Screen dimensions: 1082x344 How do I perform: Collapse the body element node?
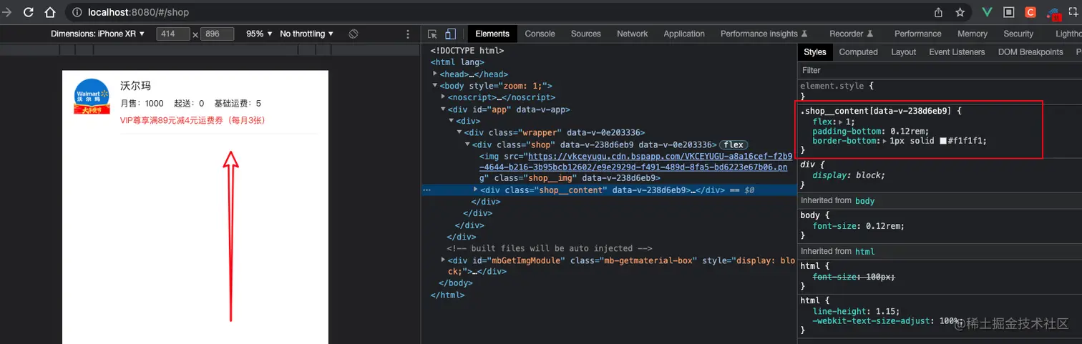click(x=435, y=86)
